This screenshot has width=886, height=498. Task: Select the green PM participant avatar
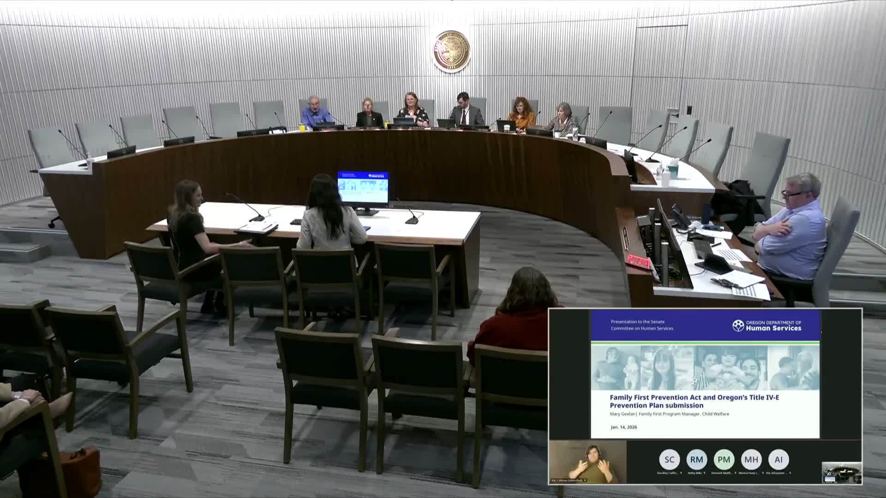click(724, 459)
